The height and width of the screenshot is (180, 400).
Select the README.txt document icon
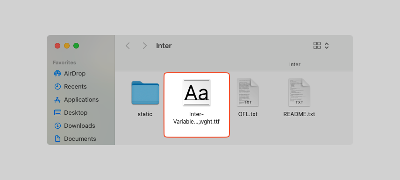pos(299,92)
